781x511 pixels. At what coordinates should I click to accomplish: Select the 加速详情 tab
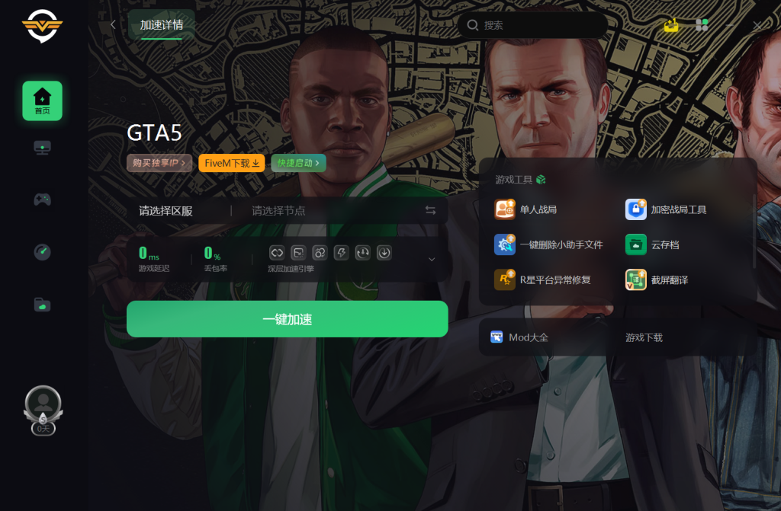162,25
